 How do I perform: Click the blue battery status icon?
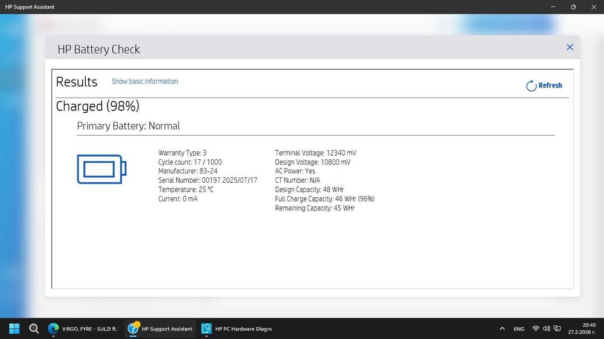[x=101, y=169]
